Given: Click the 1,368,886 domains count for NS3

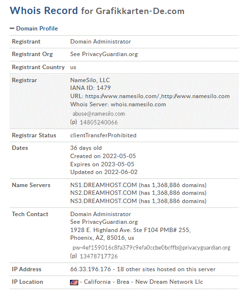Looking at the screenshot, I should (x=173, y=201).
